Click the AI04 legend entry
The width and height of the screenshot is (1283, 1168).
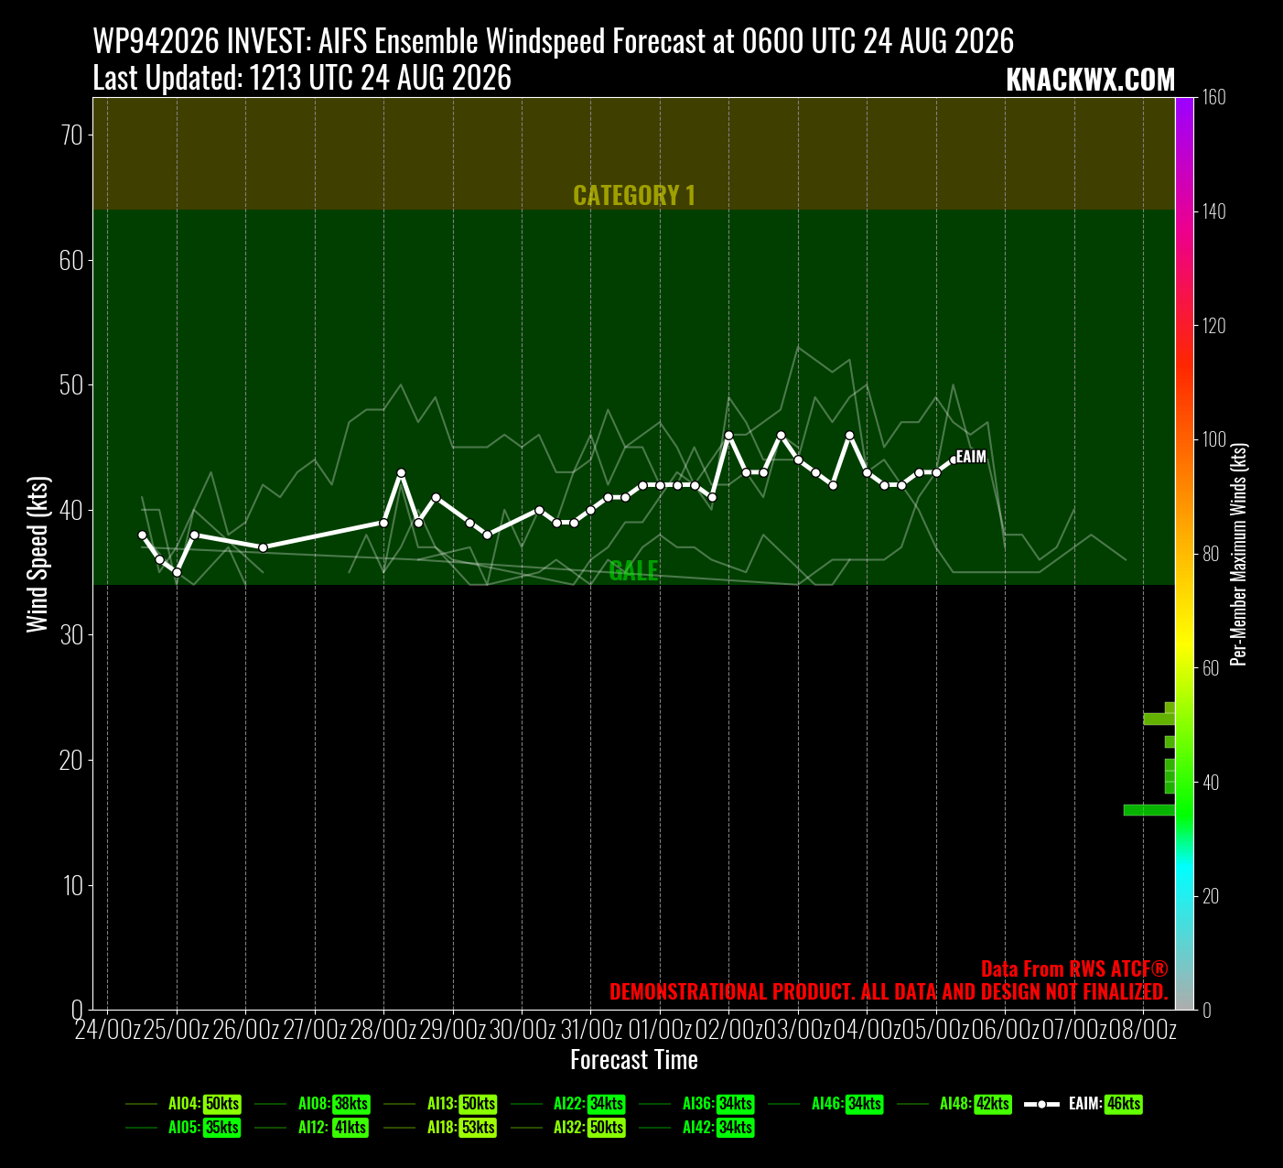point(183,1104)
